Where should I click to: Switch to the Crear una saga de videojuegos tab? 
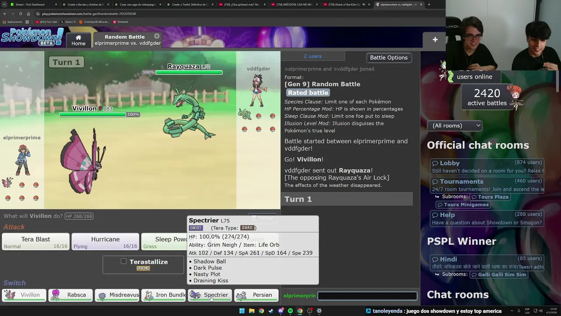(137, 4)
